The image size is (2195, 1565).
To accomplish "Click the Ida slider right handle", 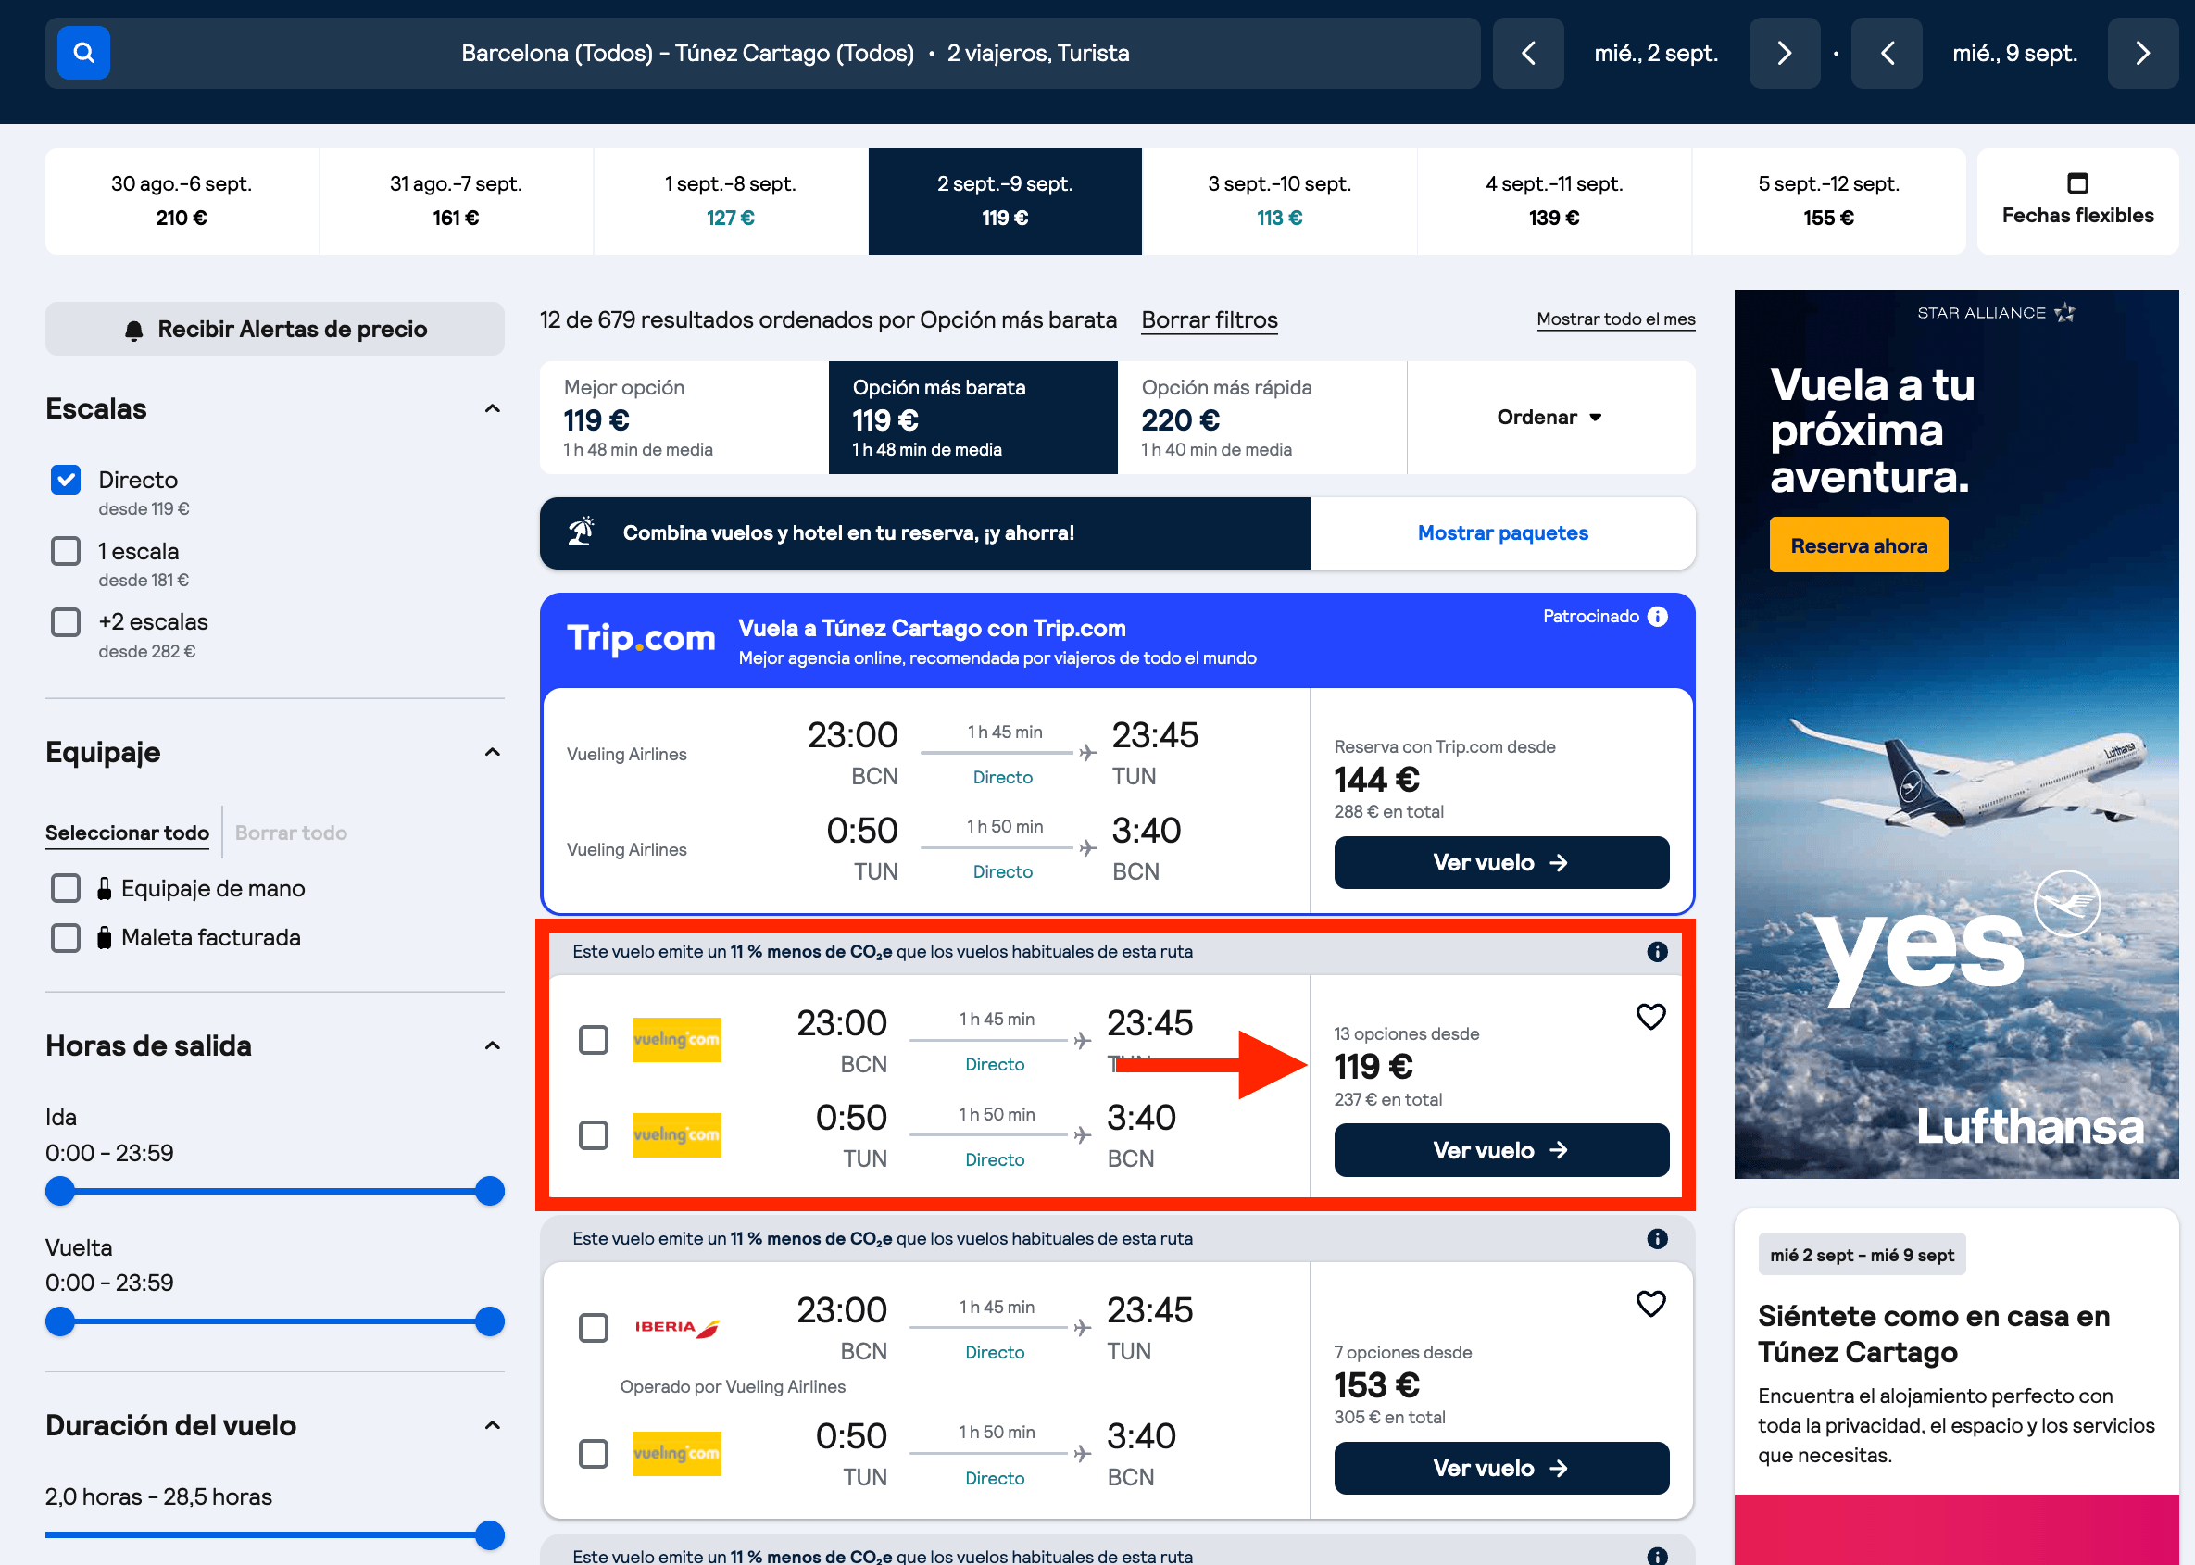I will coord(490,1191).
